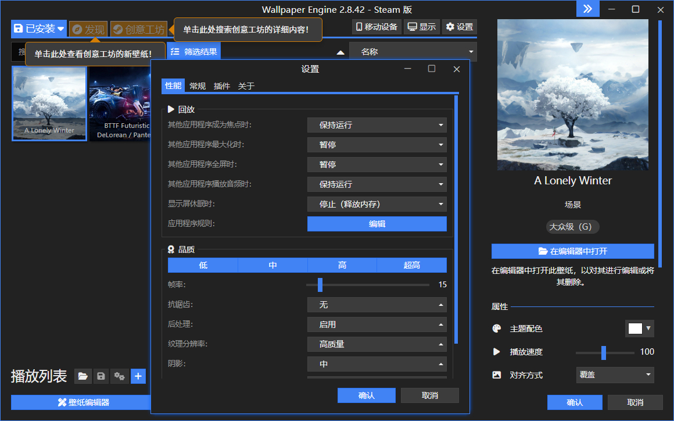Cancel wallpaper properties in main window
Screen dimensions: 674x421
[635, 402]
